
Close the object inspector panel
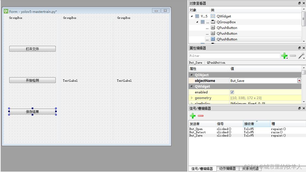(x=304, y=3)
